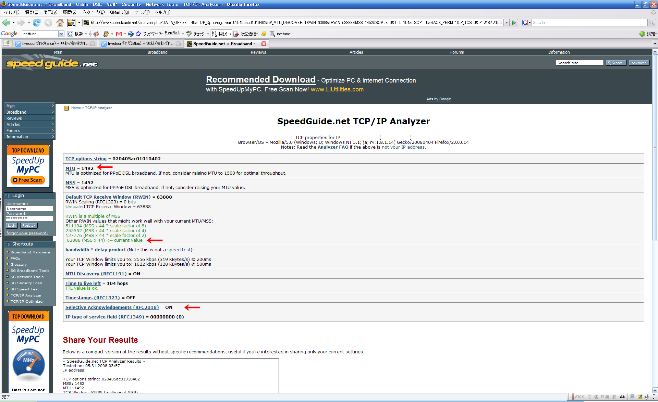Click the Register button in sidebar
This screenshot has height=402, width=658.
[x=29, y=226]
